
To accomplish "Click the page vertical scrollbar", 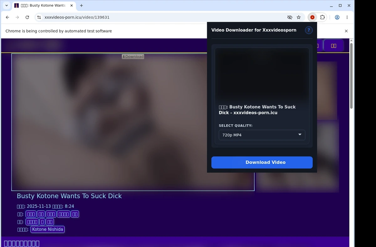I will click(351, 76).
